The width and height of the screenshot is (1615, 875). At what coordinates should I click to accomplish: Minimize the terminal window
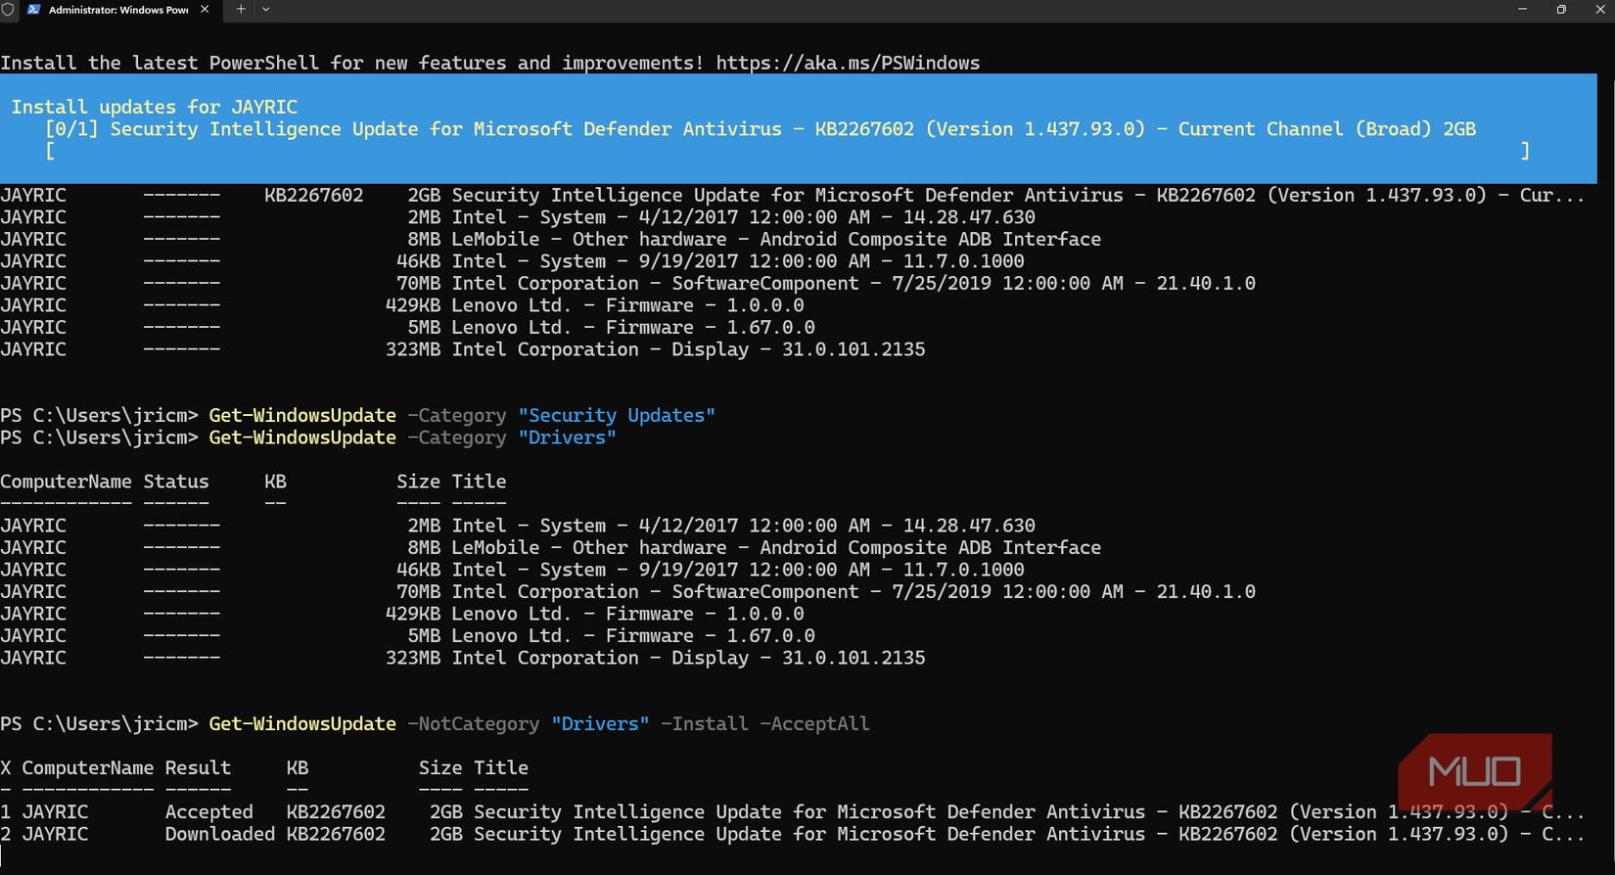click(x=1522, y=10)
